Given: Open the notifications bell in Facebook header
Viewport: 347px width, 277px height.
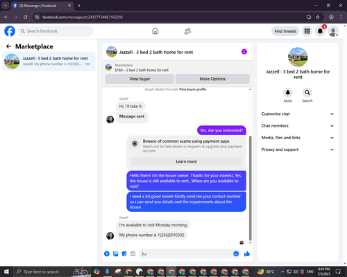Looking at the screenshot, I should coord(320,31).
